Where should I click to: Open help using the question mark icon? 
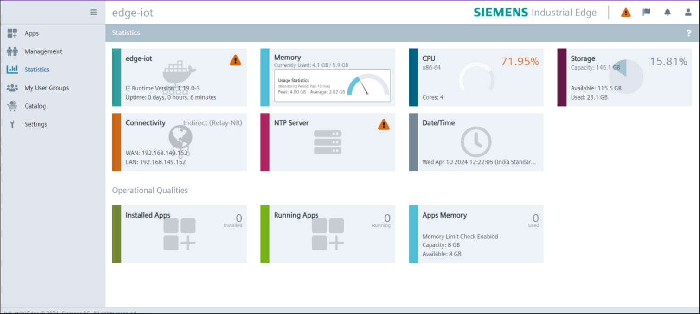[690, 33]
